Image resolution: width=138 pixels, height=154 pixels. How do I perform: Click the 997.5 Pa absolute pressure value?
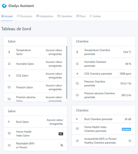[x=126, y=95]
